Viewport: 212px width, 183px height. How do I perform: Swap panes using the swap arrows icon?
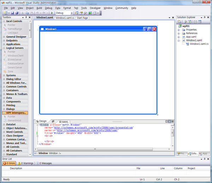[53, 121]
